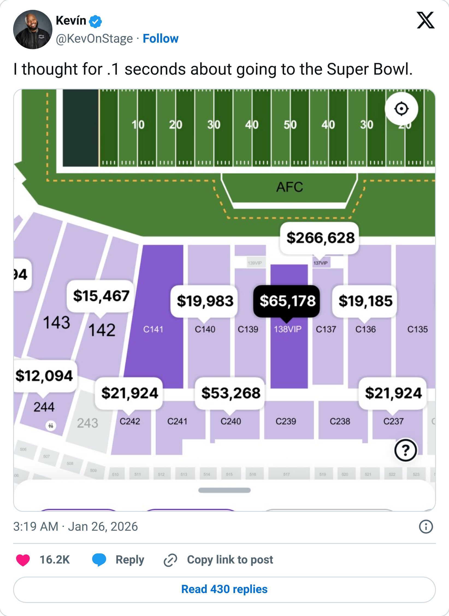The image size is (449, 616).
Task: Click the reply speech bubble icon
Action: 99,560
